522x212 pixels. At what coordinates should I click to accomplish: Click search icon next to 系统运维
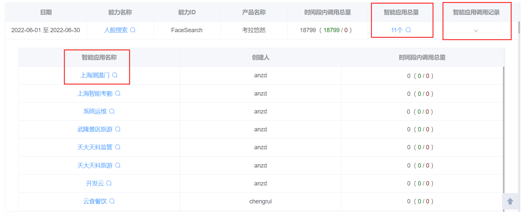pyautogui.click(x=112, y=111)
